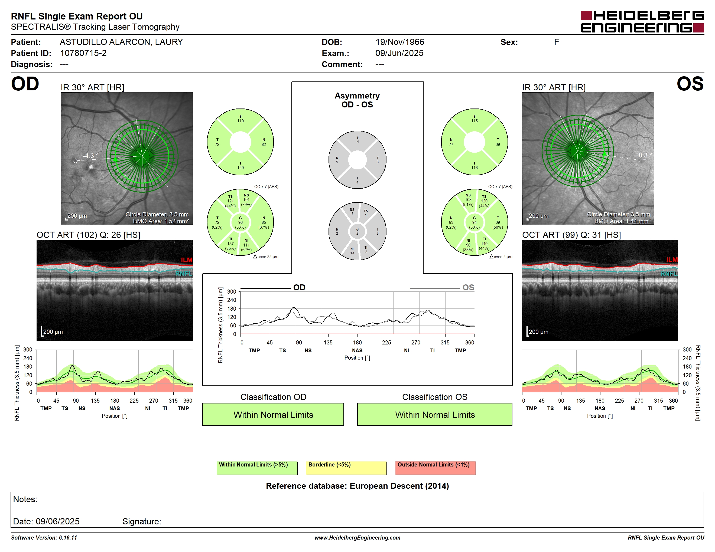Click the OS six-sector TI 140 (44%) value
715x552 pixels.
(x=484, y=244)
